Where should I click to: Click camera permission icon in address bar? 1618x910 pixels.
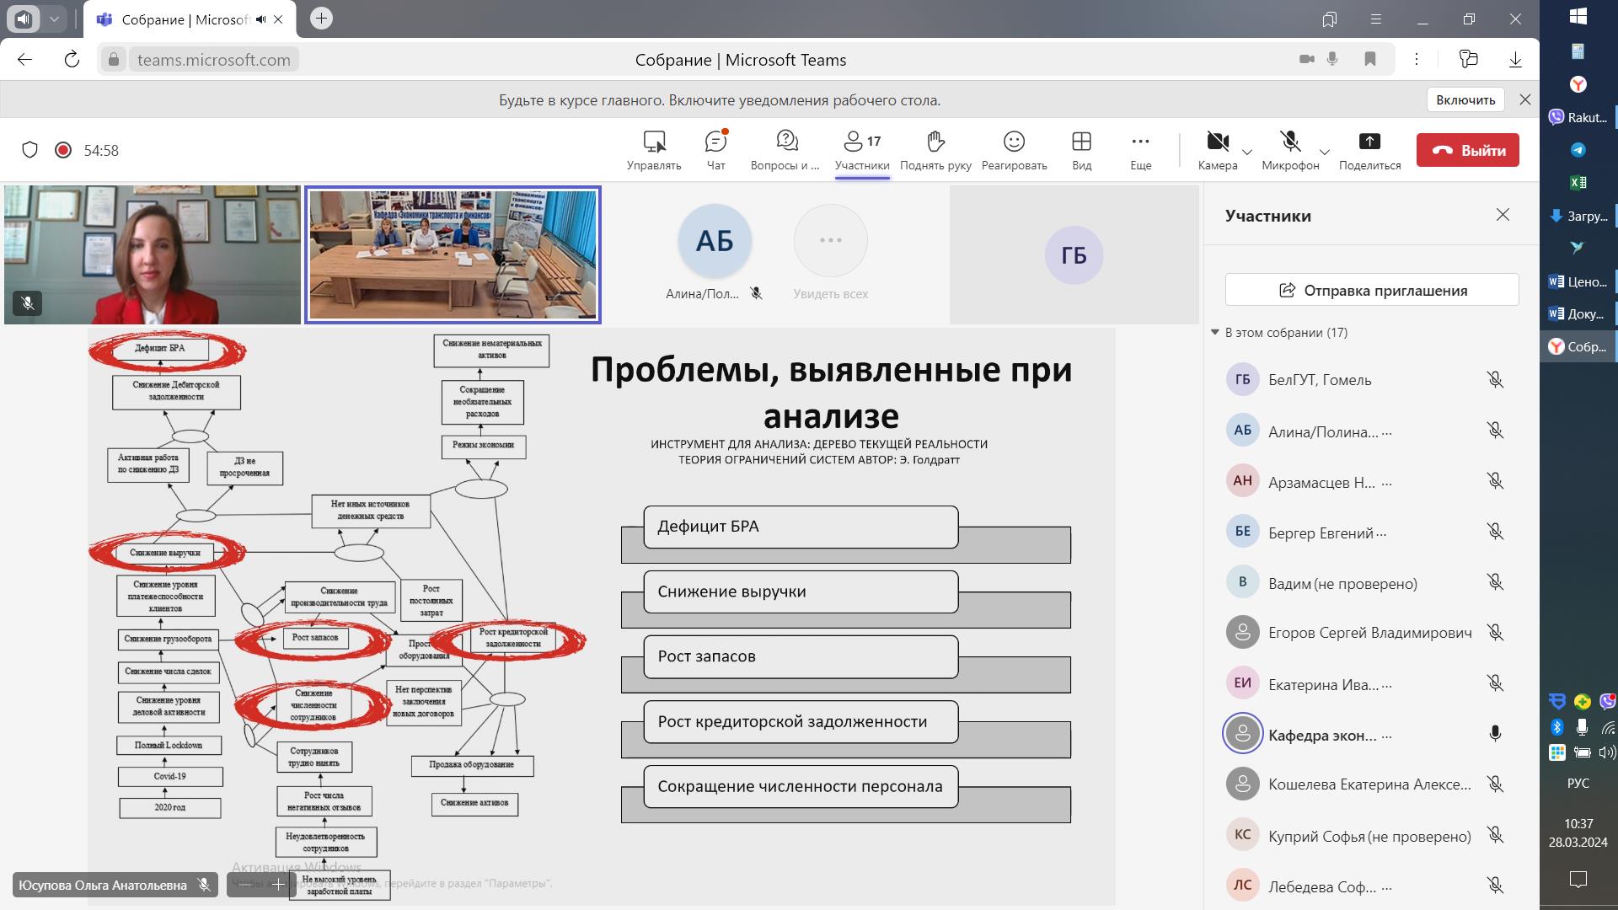(x=1307, y=59)
